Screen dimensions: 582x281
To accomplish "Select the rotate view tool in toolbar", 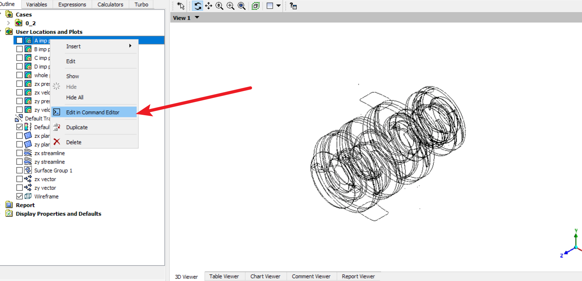I will (198, 6).
